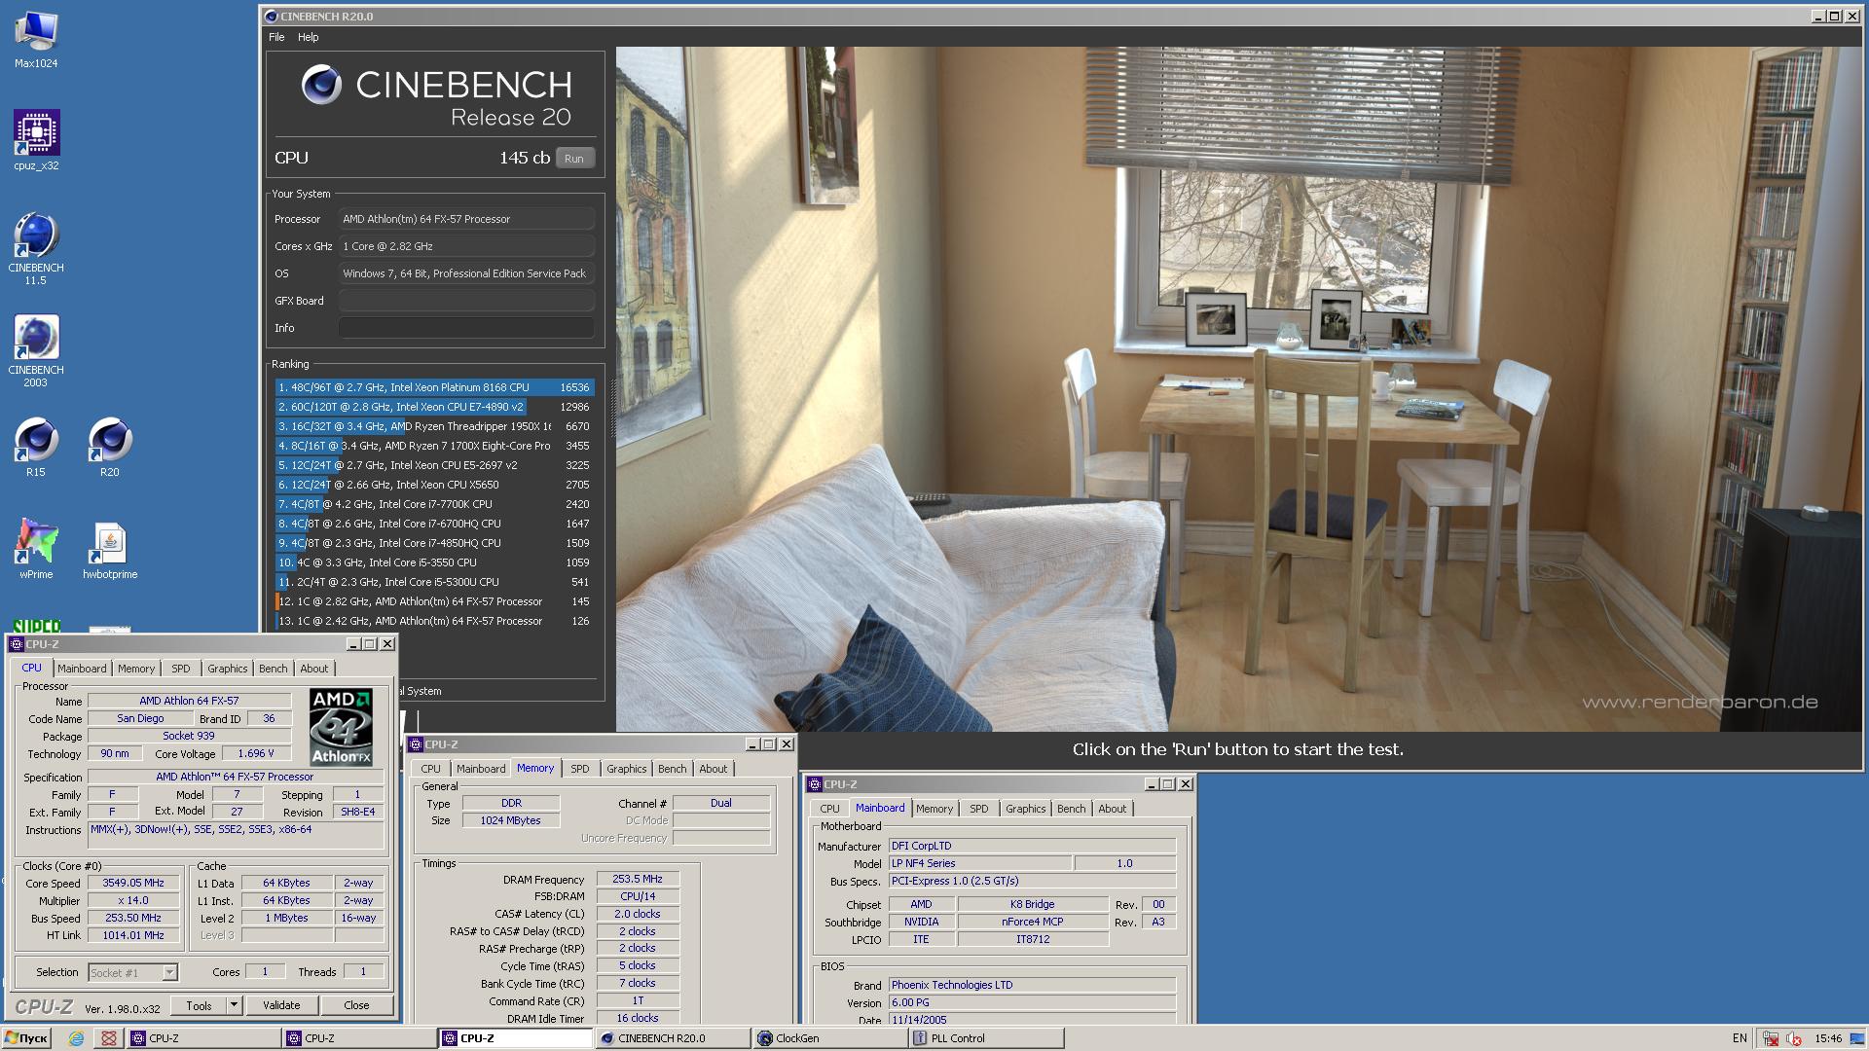Screen dimensions: 1869x1051
Task: Select ranking row Intel Xeon Platinum 8168
Action: pyautogui.click(x=434, y=387)
